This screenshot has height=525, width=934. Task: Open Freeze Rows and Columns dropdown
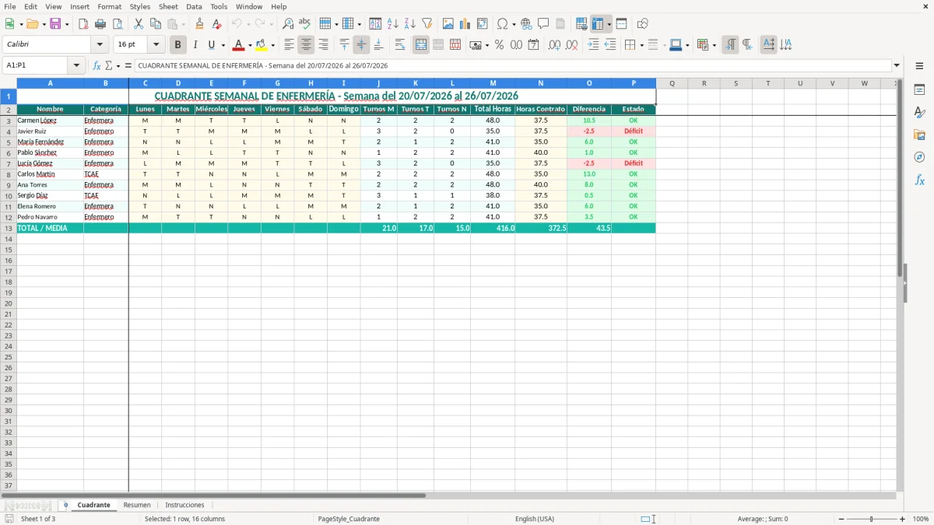(609, 24)
